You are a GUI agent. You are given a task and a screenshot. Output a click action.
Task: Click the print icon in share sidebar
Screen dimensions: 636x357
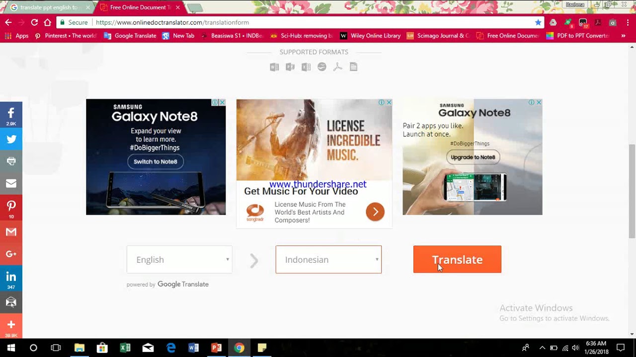coord(11,161)
